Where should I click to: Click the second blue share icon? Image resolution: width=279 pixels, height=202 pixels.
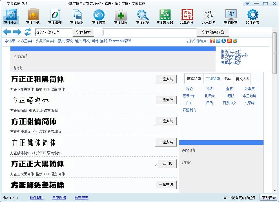(218, 41)
